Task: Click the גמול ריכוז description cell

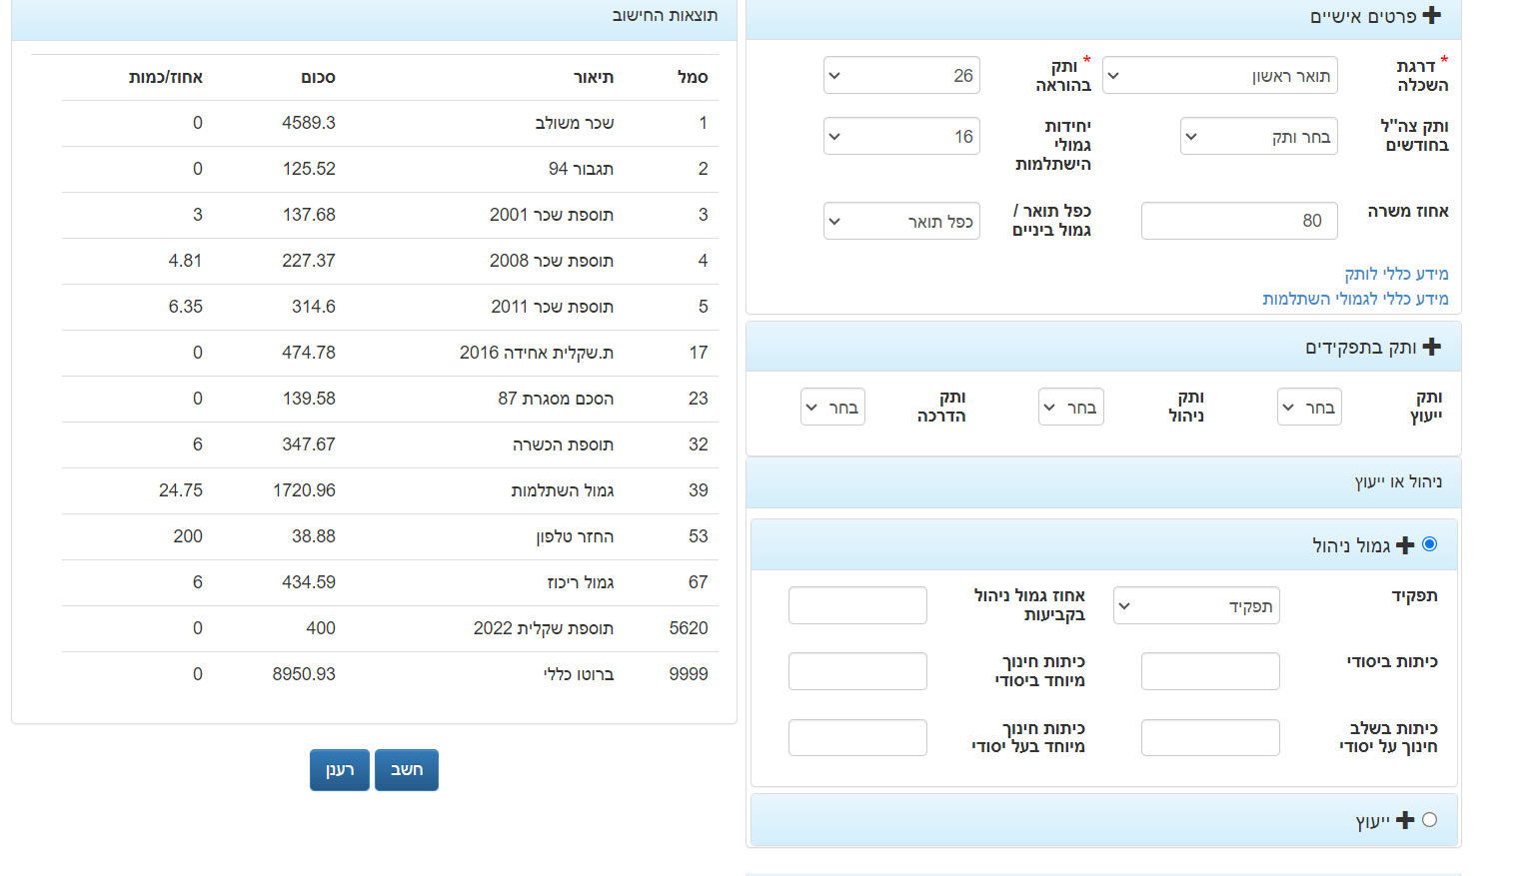Action: (581, 582)
